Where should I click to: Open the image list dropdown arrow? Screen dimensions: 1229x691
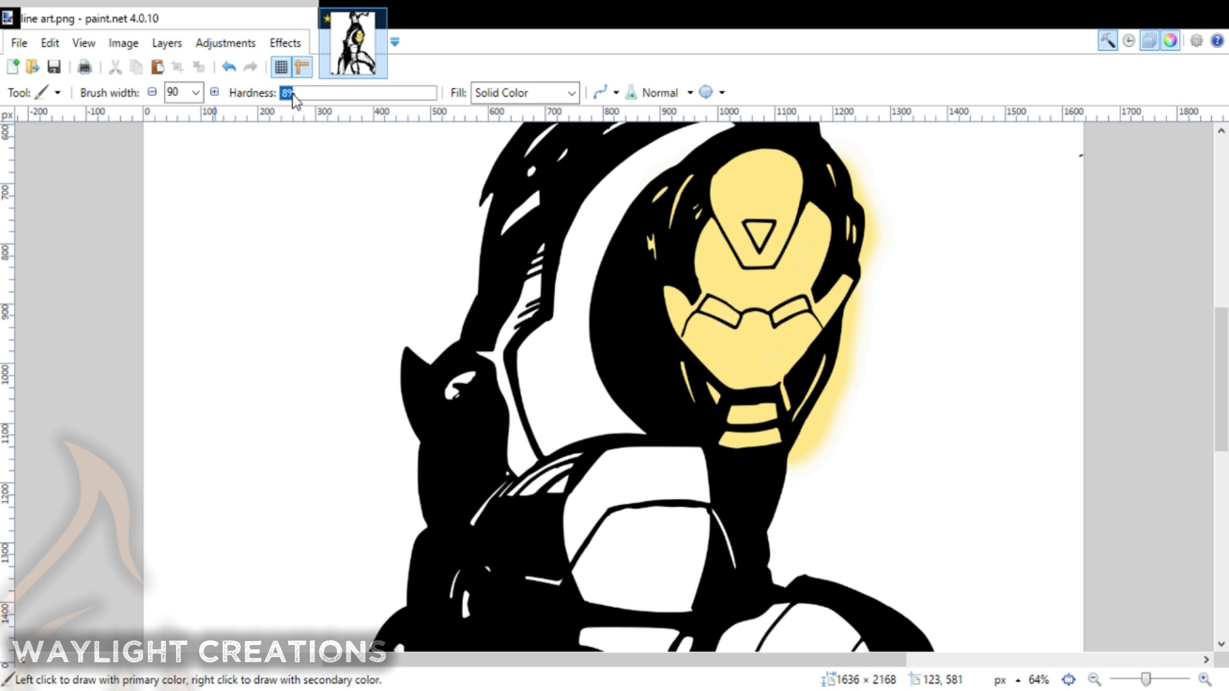point(395,42)
